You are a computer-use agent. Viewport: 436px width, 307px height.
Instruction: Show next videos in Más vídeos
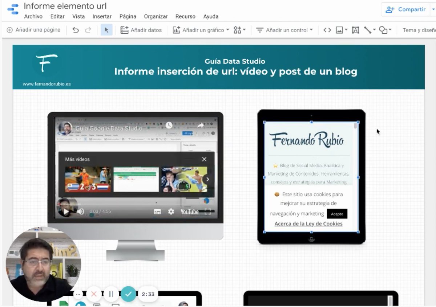207,179
